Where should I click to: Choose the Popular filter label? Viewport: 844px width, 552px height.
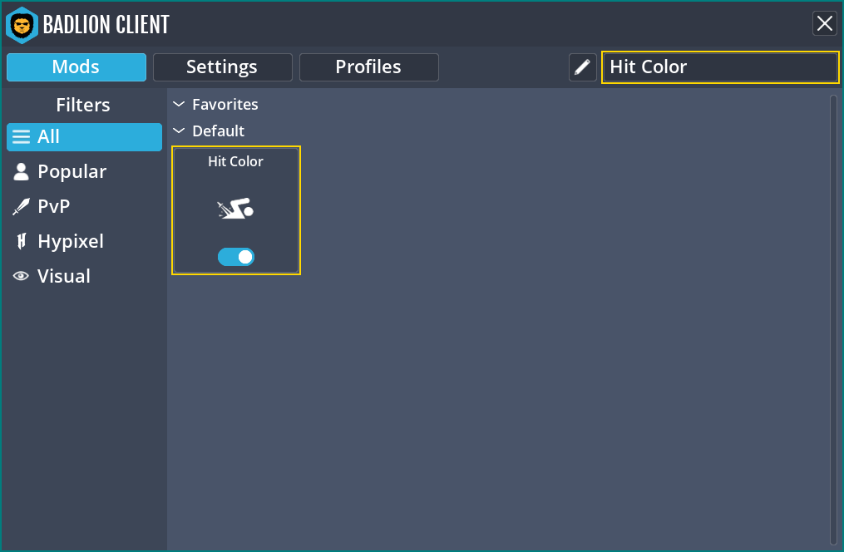point(72,171)
